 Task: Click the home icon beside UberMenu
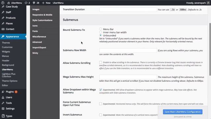point(9,3)
